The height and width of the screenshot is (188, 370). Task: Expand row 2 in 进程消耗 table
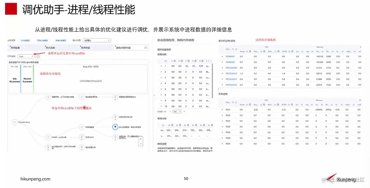point(161,72)
